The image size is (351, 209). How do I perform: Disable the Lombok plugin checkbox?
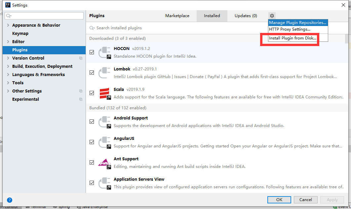[92, 73]
